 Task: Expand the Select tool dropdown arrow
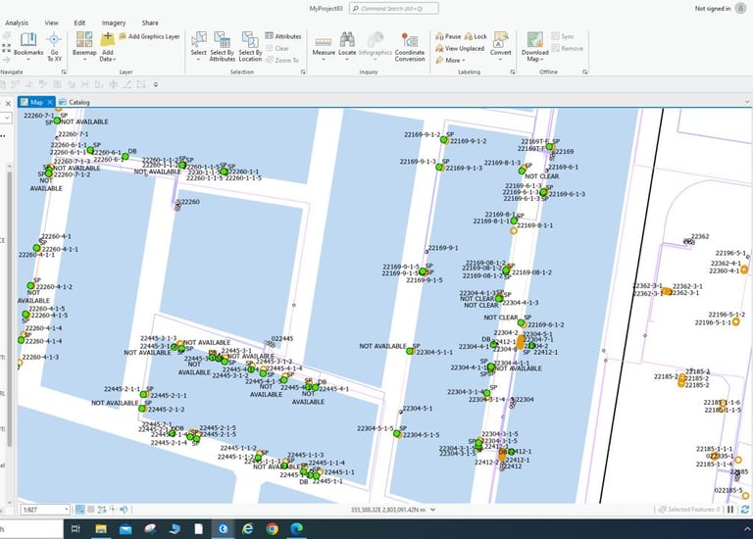198,59
